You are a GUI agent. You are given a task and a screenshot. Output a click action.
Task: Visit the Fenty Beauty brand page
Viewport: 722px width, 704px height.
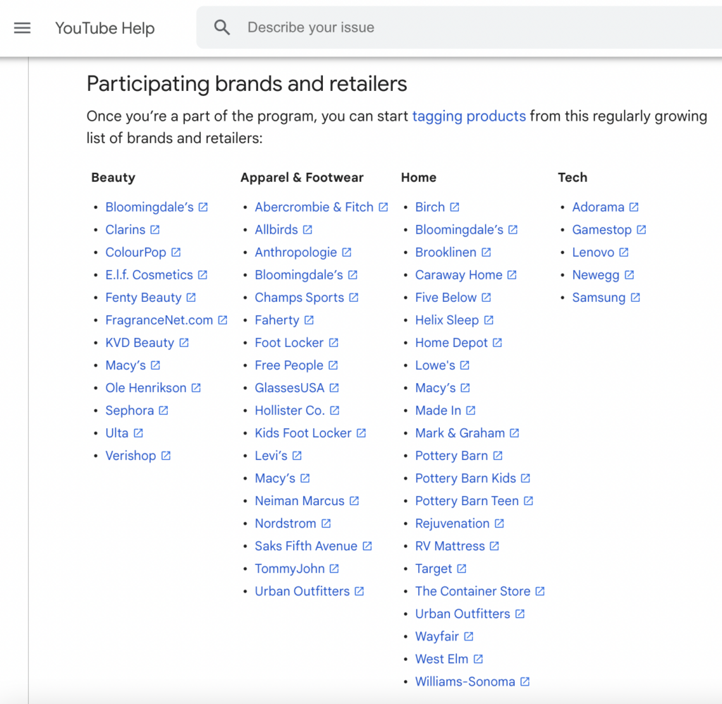pos(143,297)
